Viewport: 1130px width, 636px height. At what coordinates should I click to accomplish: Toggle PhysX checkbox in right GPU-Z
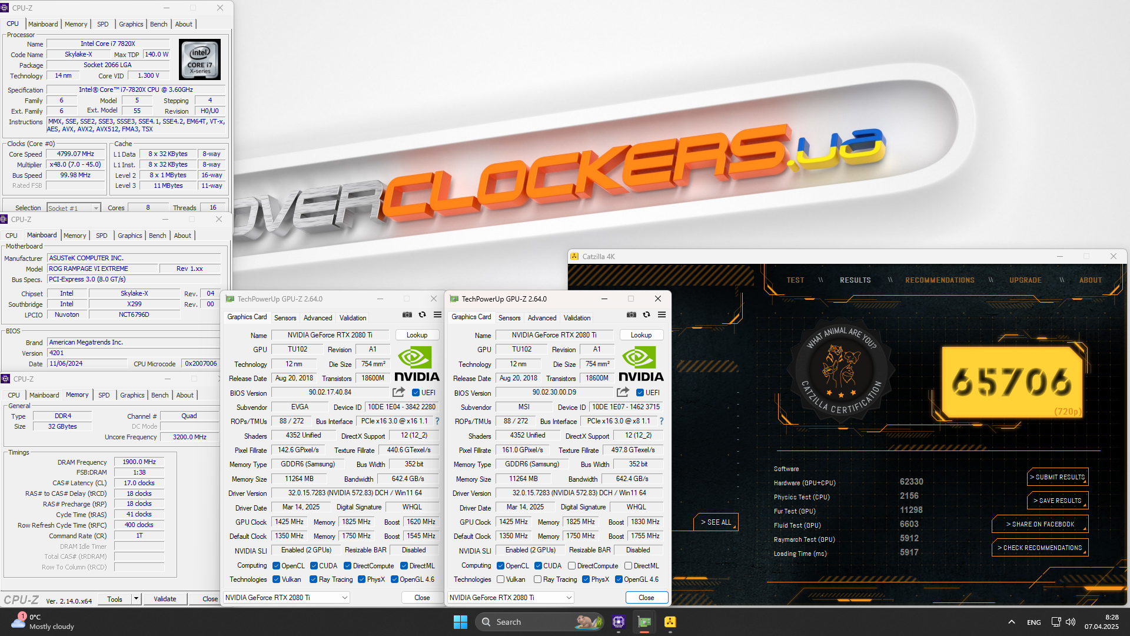click(x=586, y=579)
